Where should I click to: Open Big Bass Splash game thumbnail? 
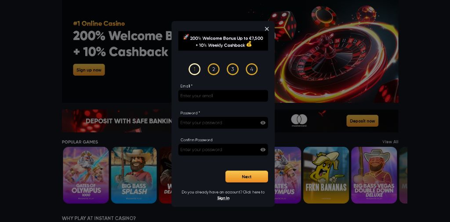(x=134, y=175)
